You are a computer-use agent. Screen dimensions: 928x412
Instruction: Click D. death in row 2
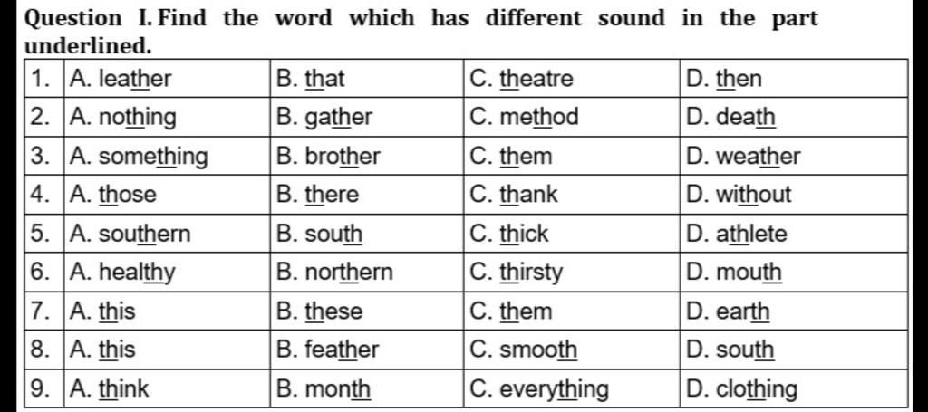[731, 117]
